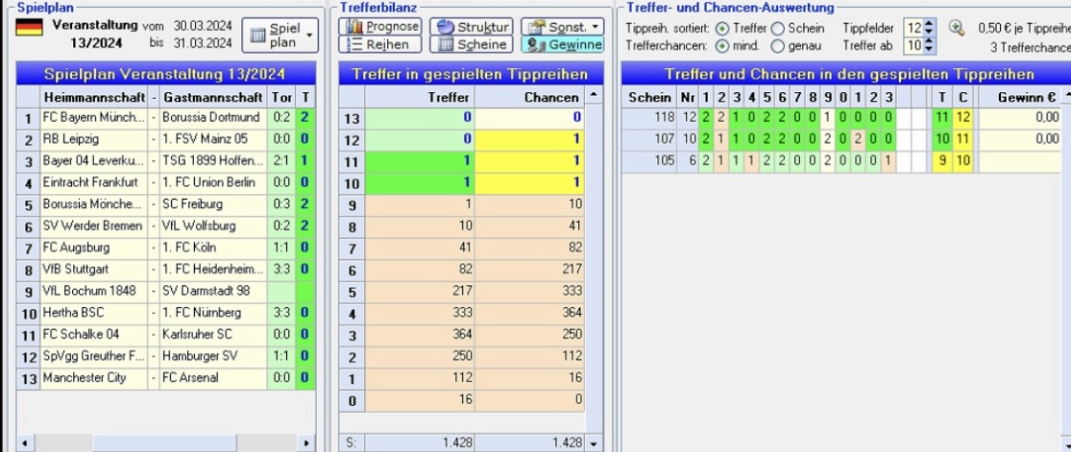This screenshot has width=1071, height=452.
Task: Select Schein 118 row
Action: [840, 117]
